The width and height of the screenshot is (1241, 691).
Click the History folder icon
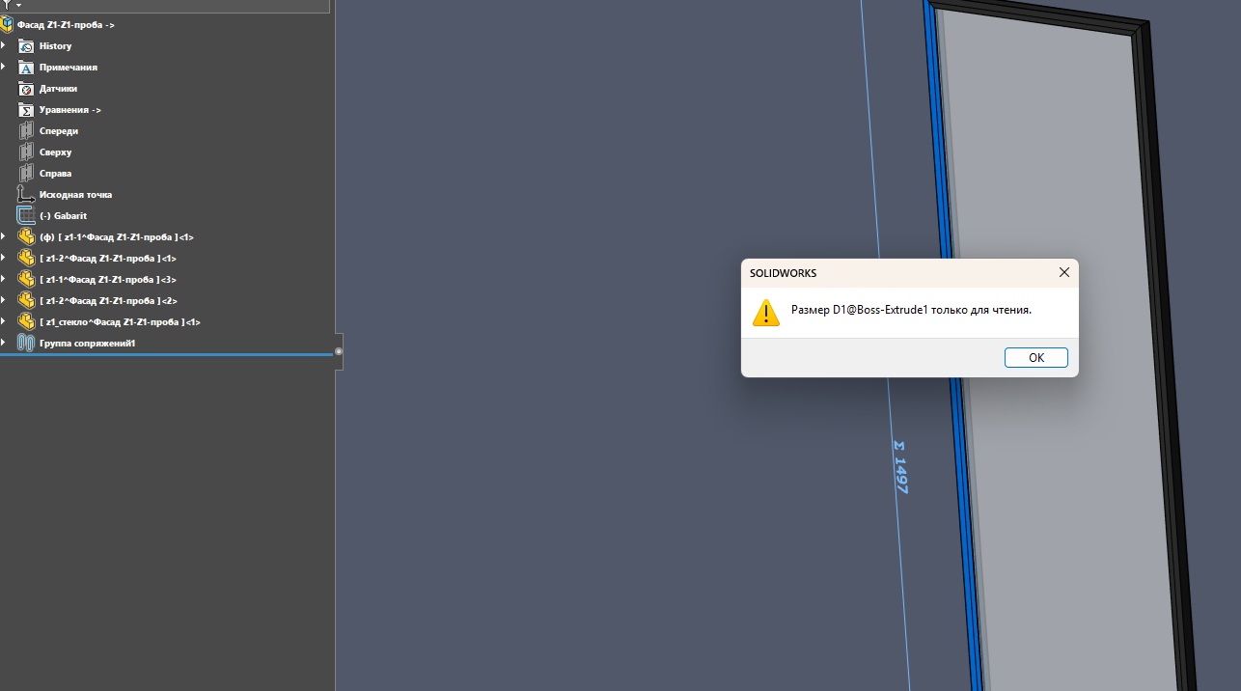pos(26,46)
